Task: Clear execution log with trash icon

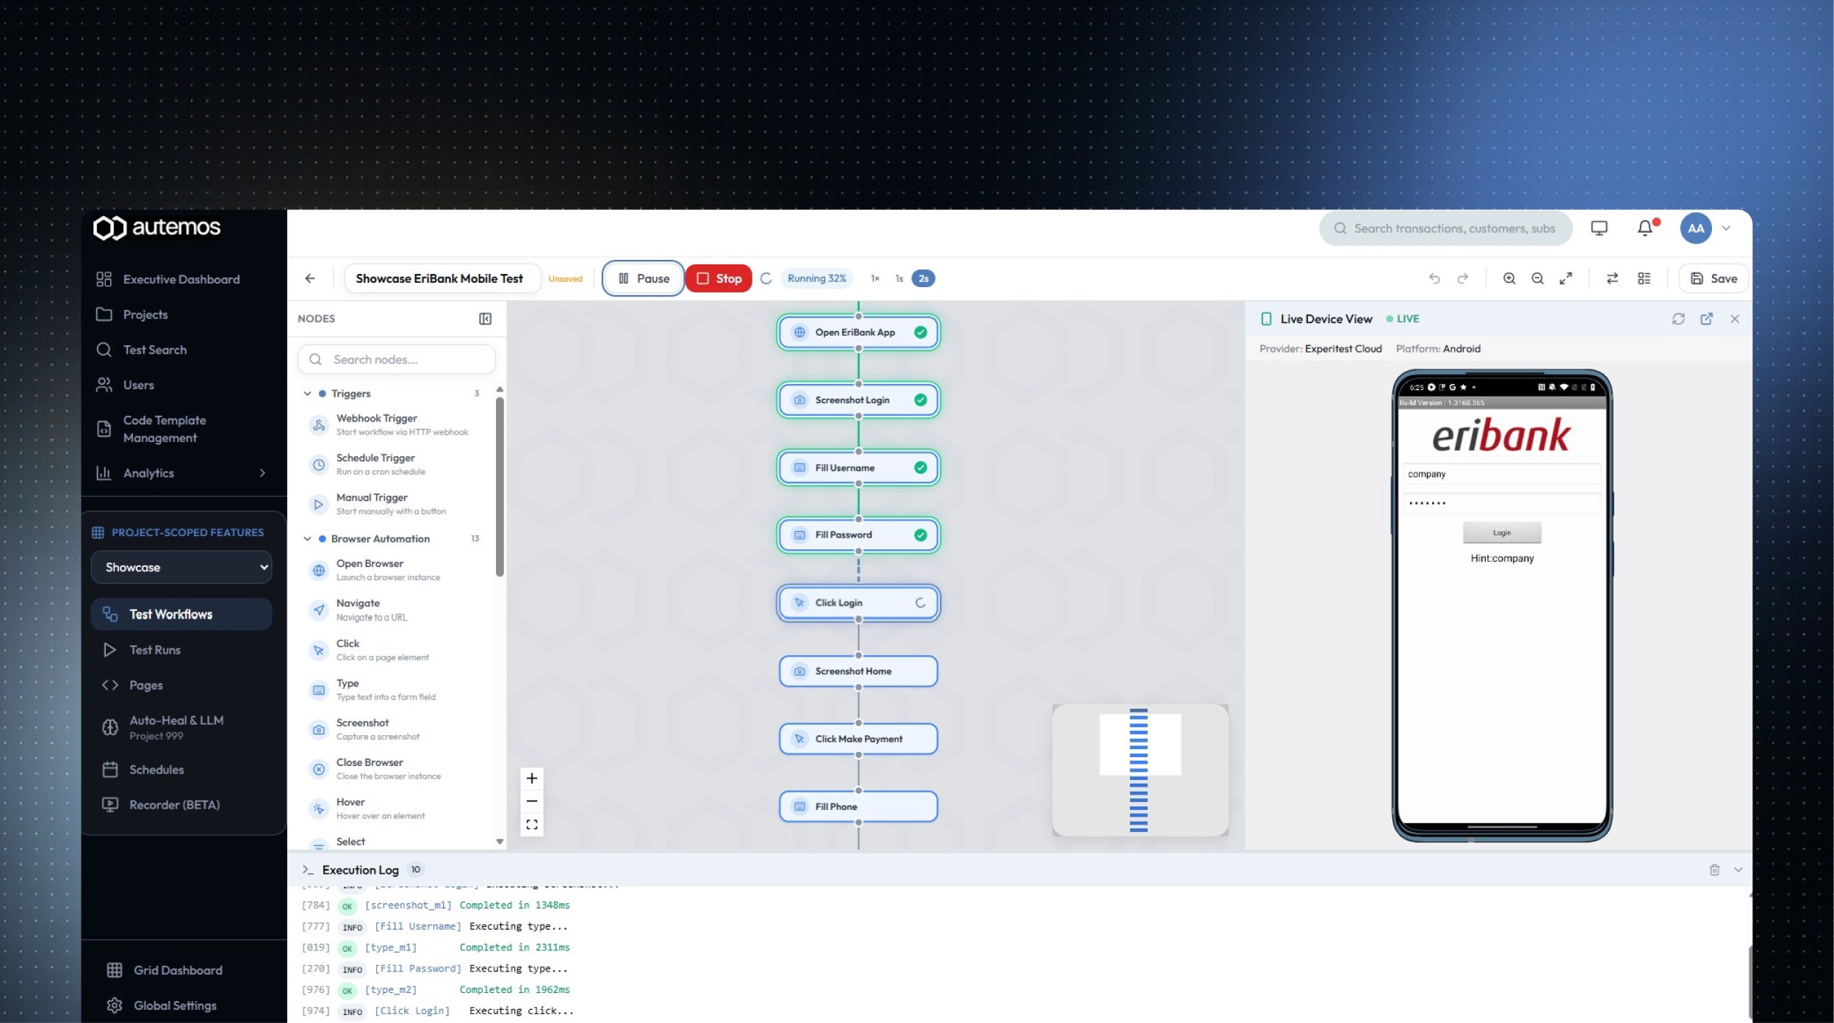Action: [x=1714, y=870]
